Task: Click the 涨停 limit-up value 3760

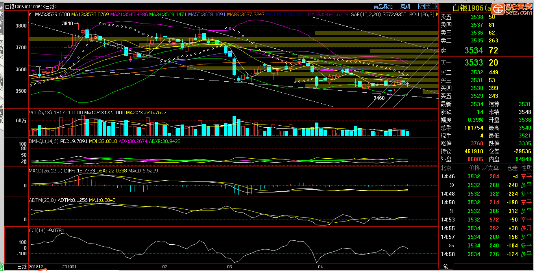Action: pyautogui.click(x=477, y=143)
